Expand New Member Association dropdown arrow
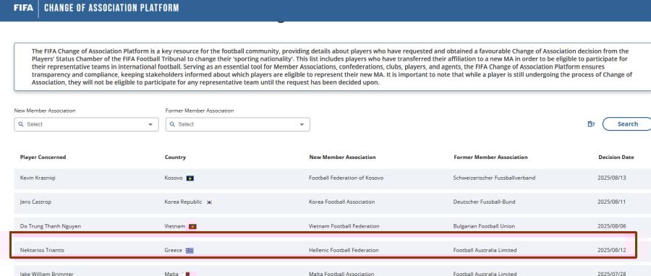The image size is (651, 276). [x=150, y=124]
